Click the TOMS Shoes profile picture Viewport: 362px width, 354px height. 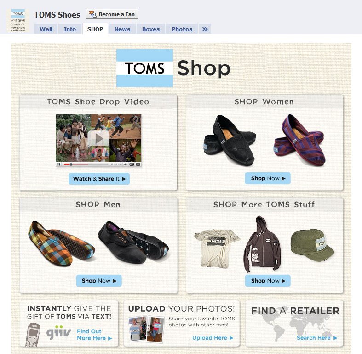point(18,21)
